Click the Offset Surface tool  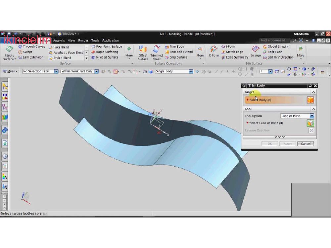click(143, 53)
